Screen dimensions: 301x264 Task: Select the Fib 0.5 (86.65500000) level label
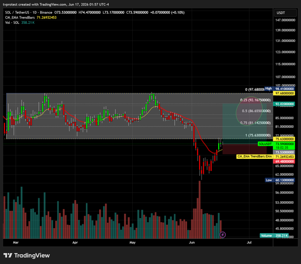(256, 111)
